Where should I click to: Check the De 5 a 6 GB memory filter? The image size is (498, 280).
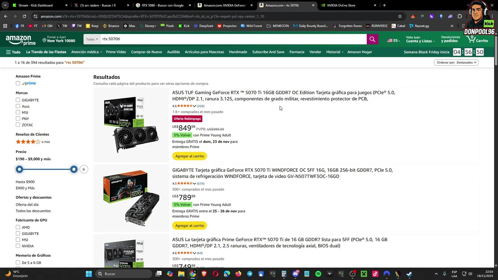pyautogui.click(x=18, y=262)
